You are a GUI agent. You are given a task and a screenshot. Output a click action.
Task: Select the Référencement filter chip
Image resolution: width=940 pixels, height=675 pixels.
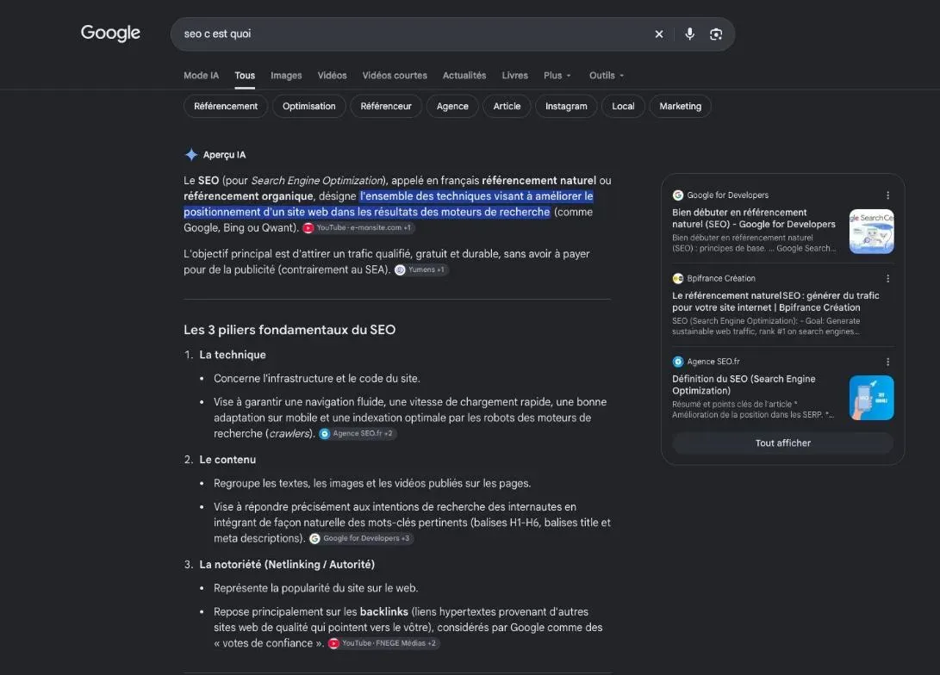(x=226, y=106)
